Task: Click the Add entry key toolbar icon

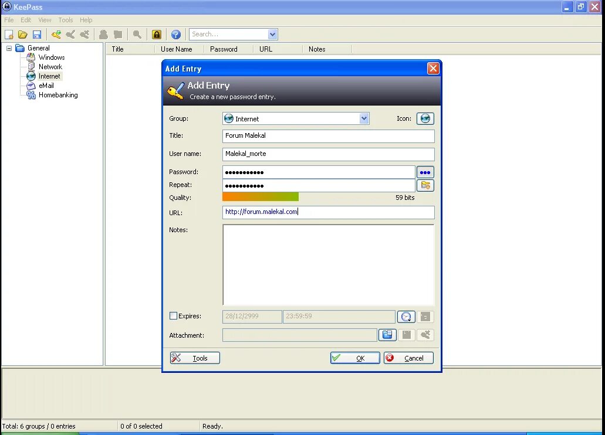Action: tap(56, 35)
